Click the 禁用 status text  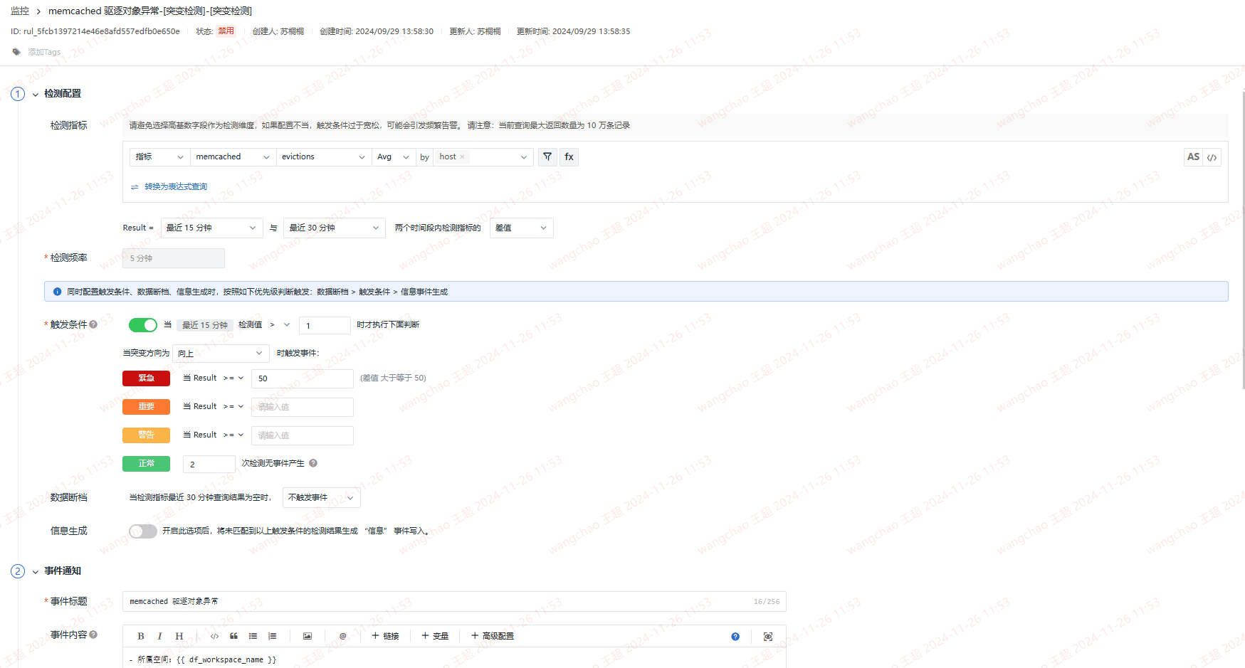point(226,31)
